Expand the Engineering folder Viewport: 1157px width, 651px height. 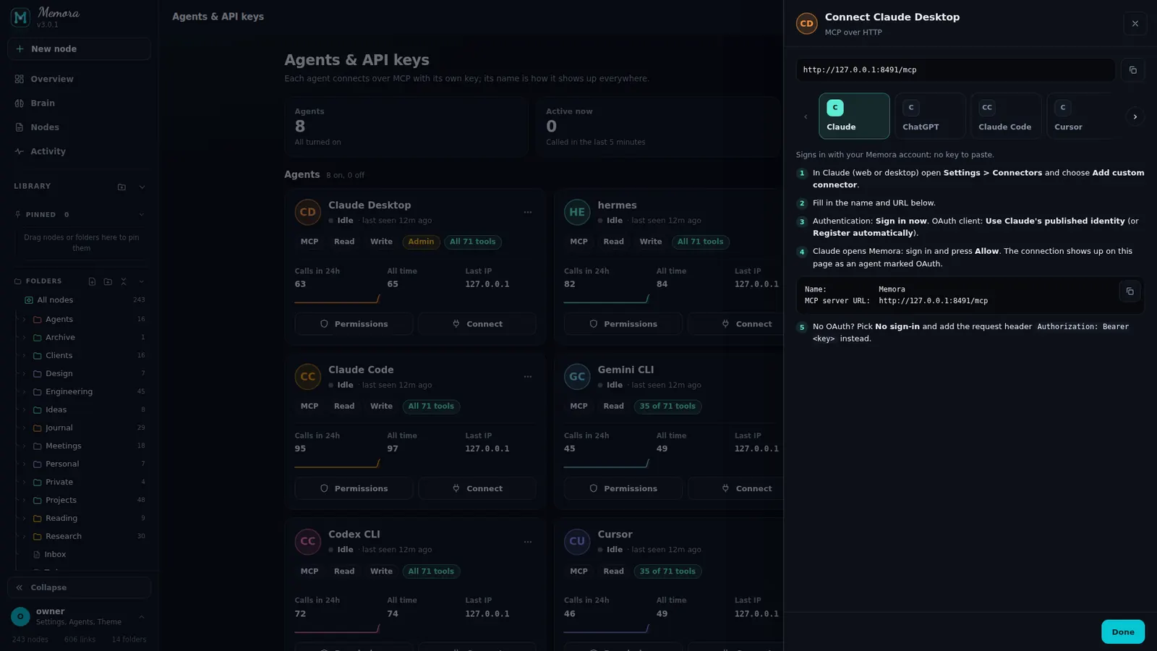(24, 392)
